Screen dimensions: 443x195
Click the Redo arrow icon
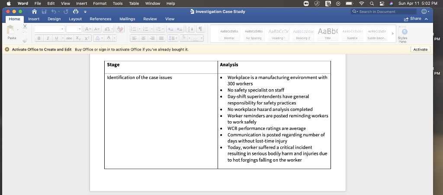[66, 12]
